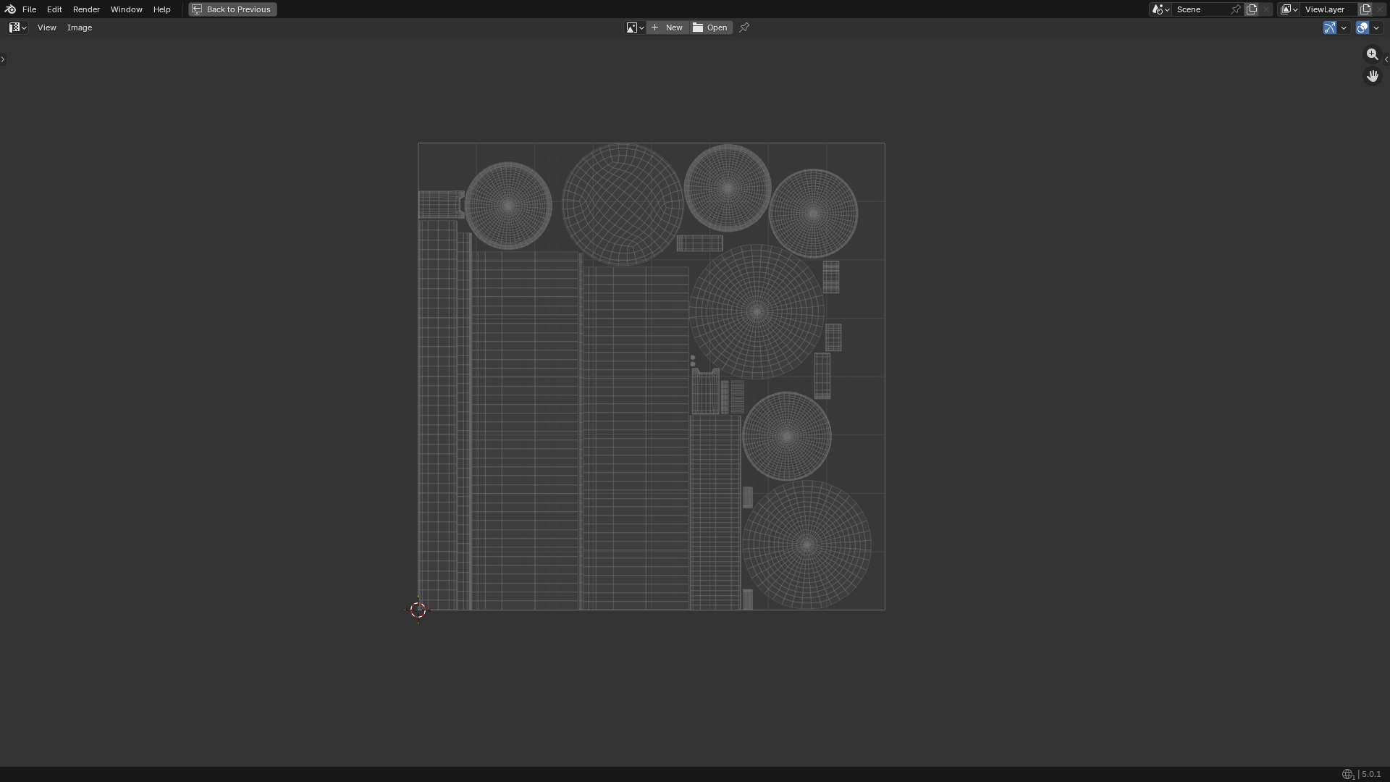Image resolution: width=1390 pixels, height=782 pixels.
Task: Click the zoom magnifier gizmo
Action: pyautogui.click(x=1373, y=54)
